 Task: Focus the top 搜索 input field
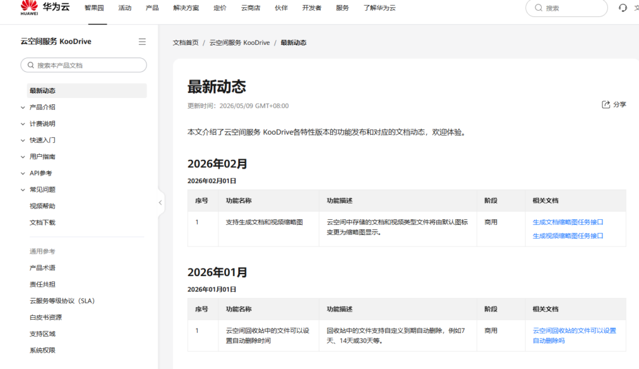point(567,7)
